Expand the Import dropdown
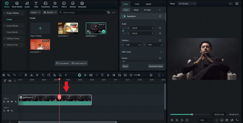 [35, 12]
